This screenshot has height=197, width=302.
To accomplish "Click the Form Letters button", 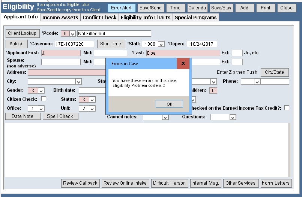I will pyautogui.click(x=276, y=183).
